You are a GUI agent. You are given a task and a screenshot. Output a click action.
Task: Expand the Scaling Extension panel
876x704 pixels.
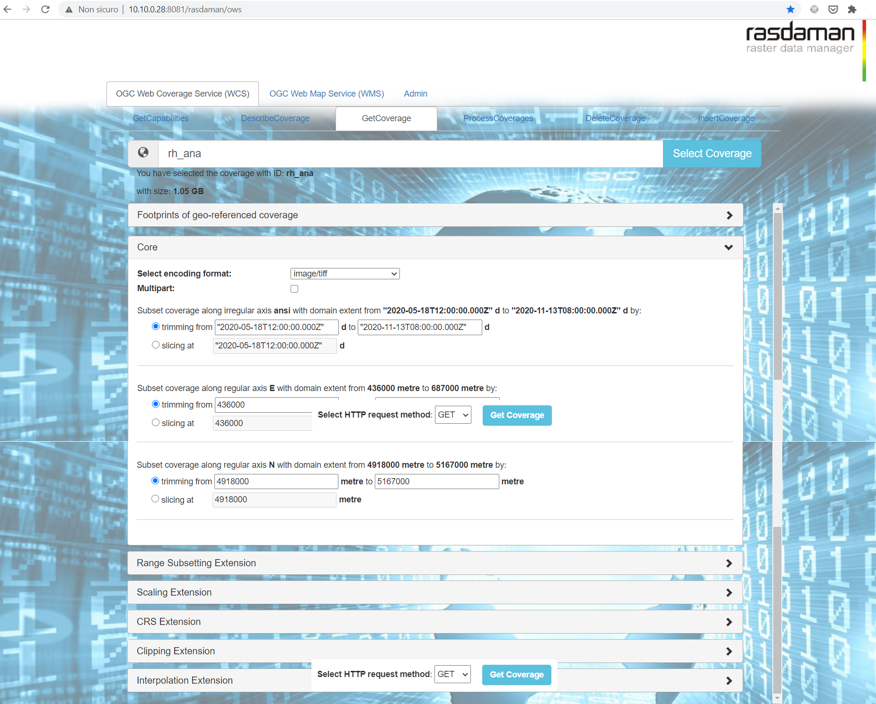pos(434,593)
